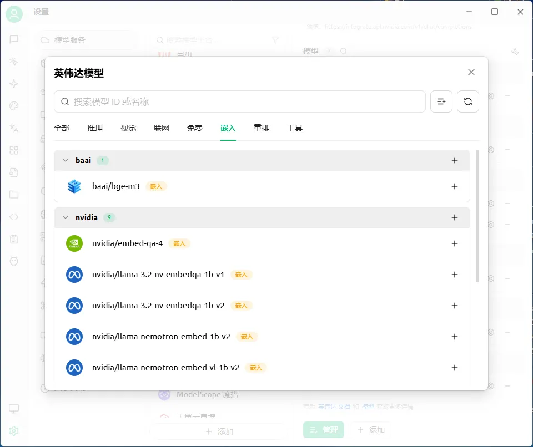Click the baai group count badge

103,160
